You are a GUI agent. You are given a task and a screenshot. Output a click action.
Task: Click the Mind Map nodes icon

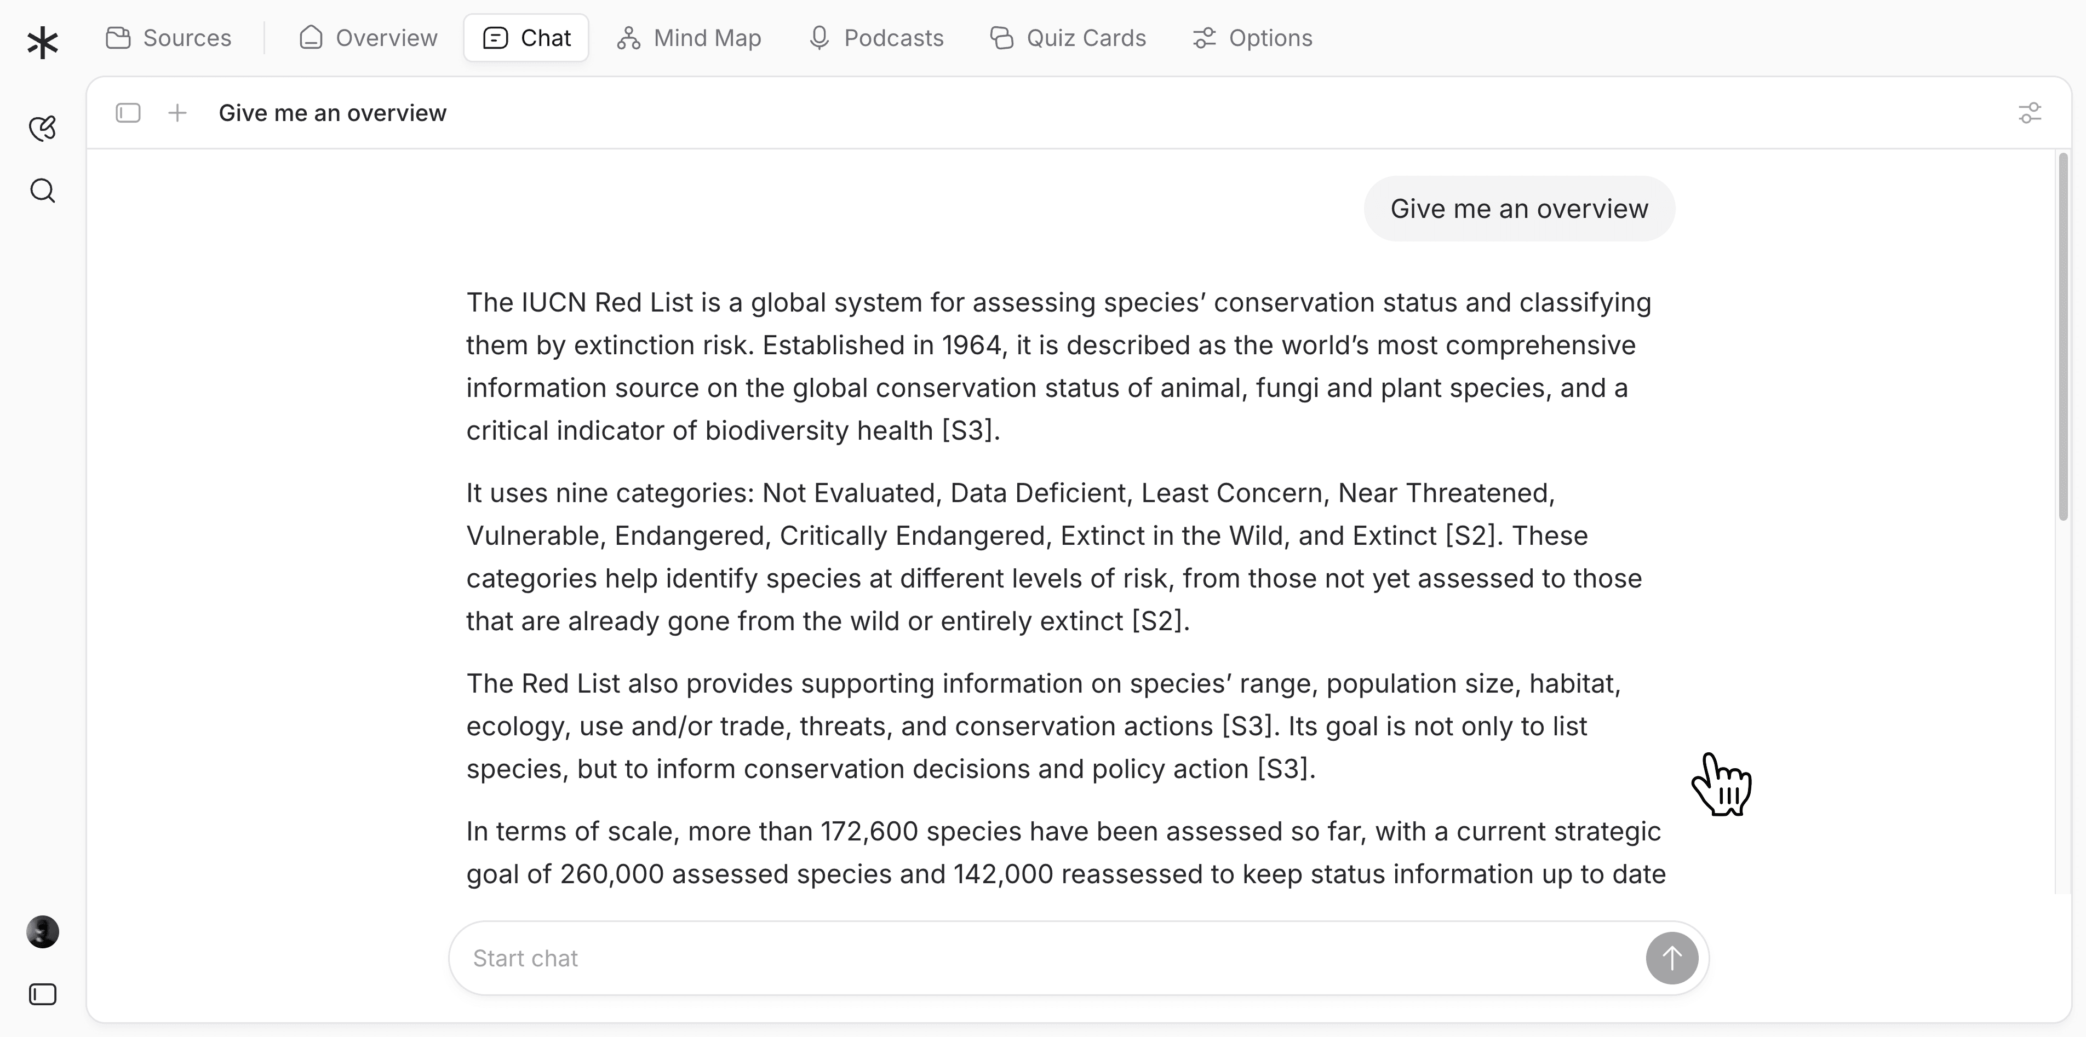[x=628, y=38]
